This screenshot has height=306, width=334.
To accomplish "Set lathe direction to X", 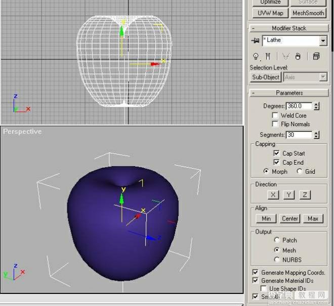I will 273,195.
